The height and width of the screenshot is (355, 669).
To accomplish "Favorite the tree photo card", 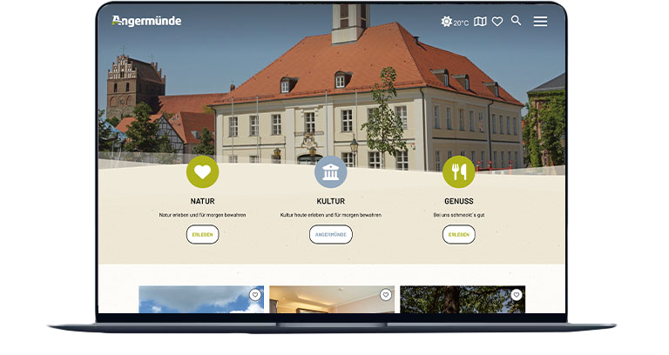I will 517,294.
